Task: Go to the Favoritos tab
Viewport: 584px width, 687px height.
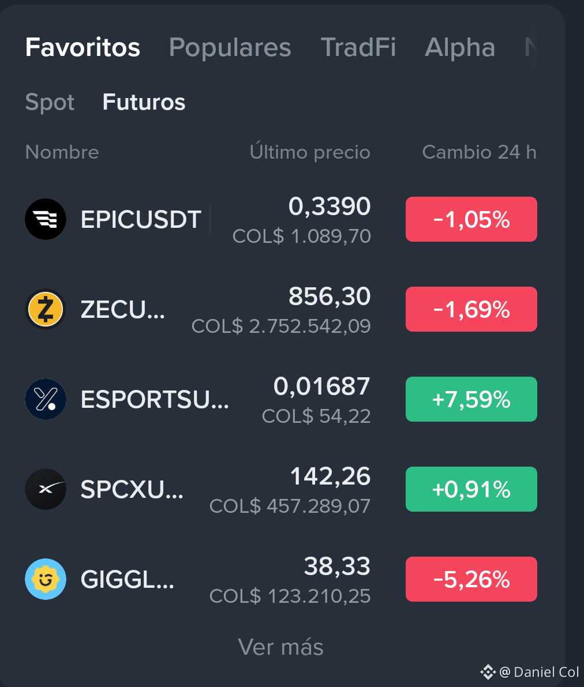Action: (83, 47)
